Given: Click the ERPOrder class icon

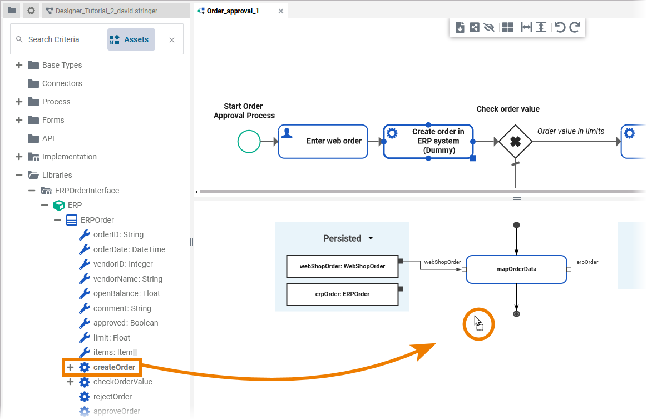Looking at the screenshot, I should pyautogui.click(x=72, y=220).
